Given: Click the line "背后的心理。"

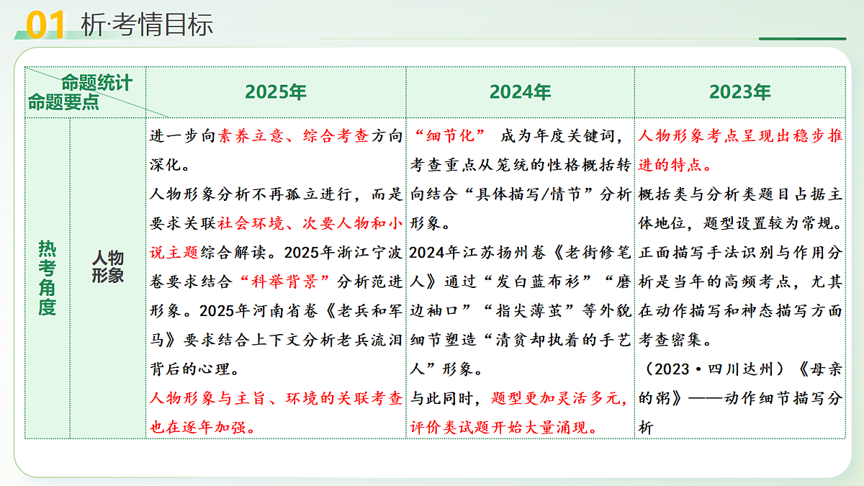Looking at the screenshot, I should tap(194, 369).
